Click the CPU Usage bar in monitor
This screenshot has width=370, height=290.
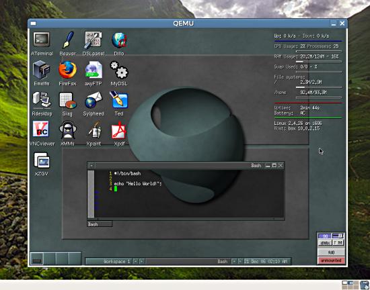pos(319,51)
